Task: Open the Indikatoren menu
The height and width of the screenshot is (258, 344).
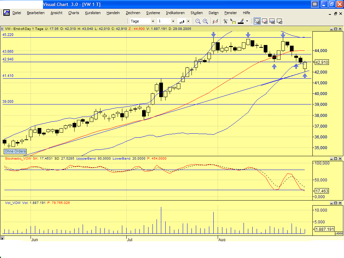Action: coord(175,13)
